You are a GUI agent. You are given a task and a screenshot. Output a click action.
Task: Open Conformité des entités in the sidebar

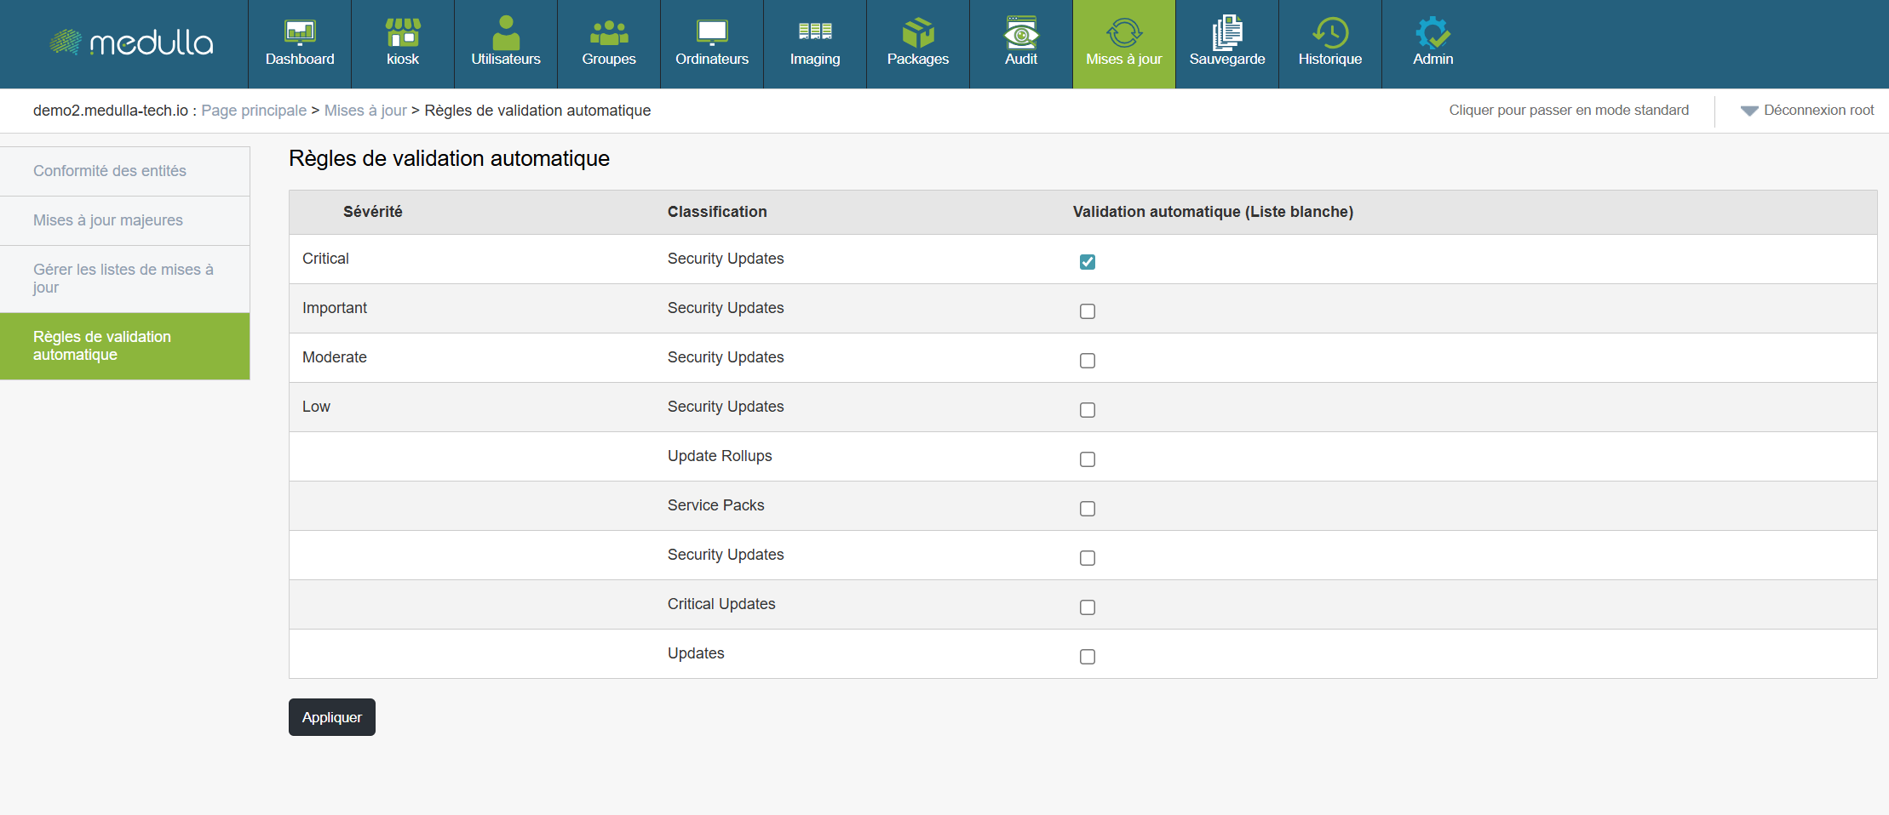(110, 171)
